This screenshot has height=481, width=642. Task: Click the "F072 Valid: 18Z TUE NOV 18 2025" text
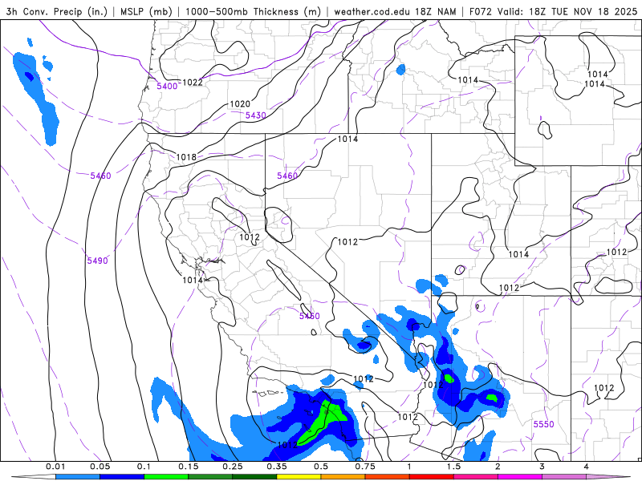coord(553,11)
